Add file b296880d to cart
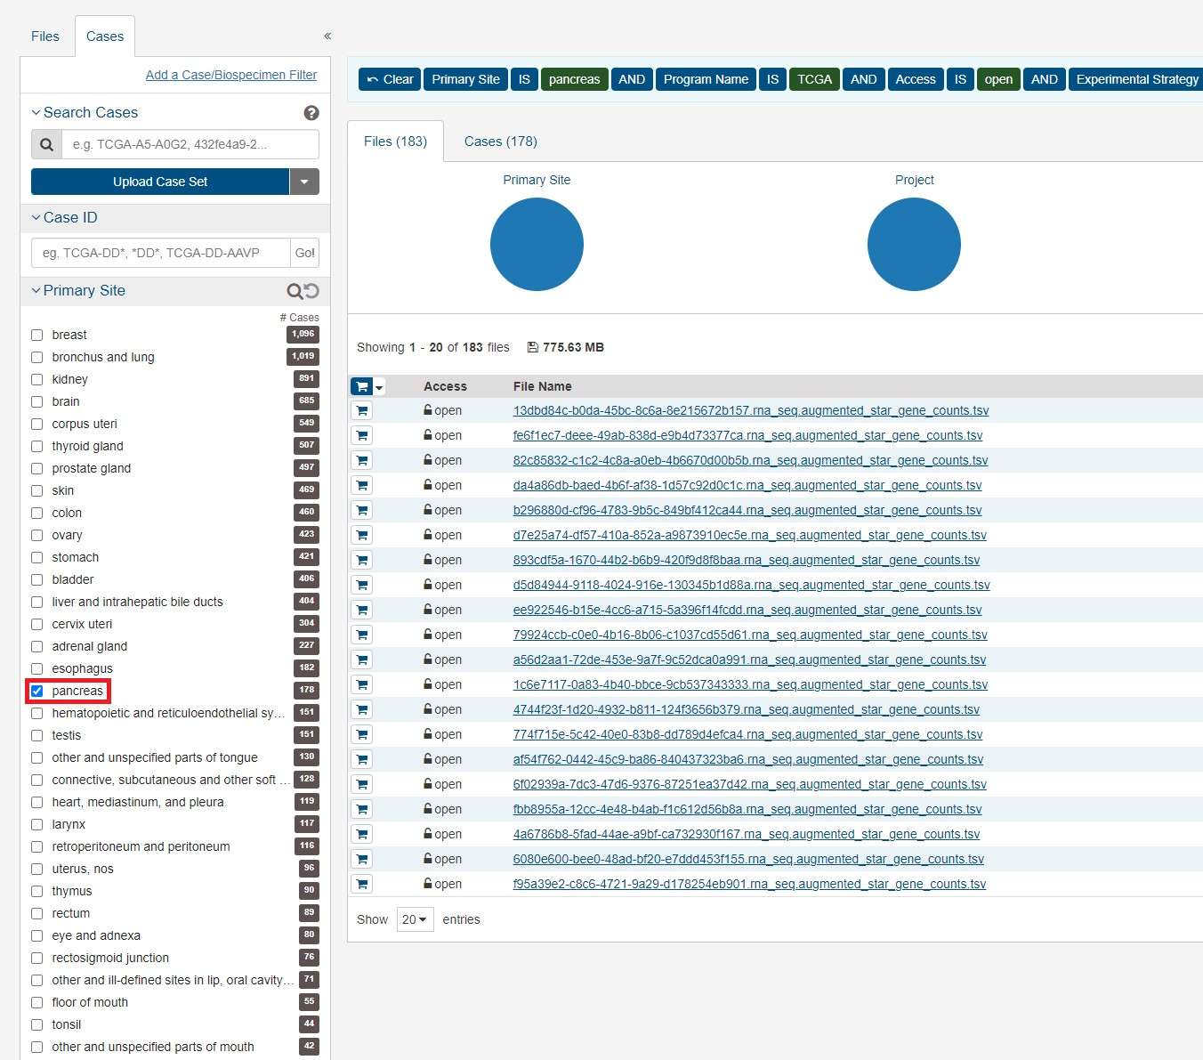Image resolution: width=1203 pixels, height=1060 pixels. click(x=361, y=510)
